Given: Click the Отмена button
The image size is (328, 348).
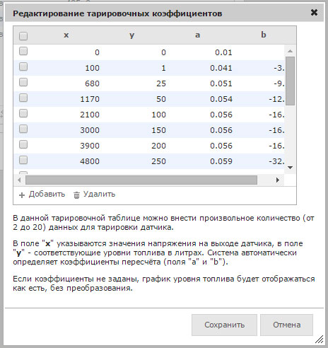Looking at the screenshot, I should tap(286, 325).
